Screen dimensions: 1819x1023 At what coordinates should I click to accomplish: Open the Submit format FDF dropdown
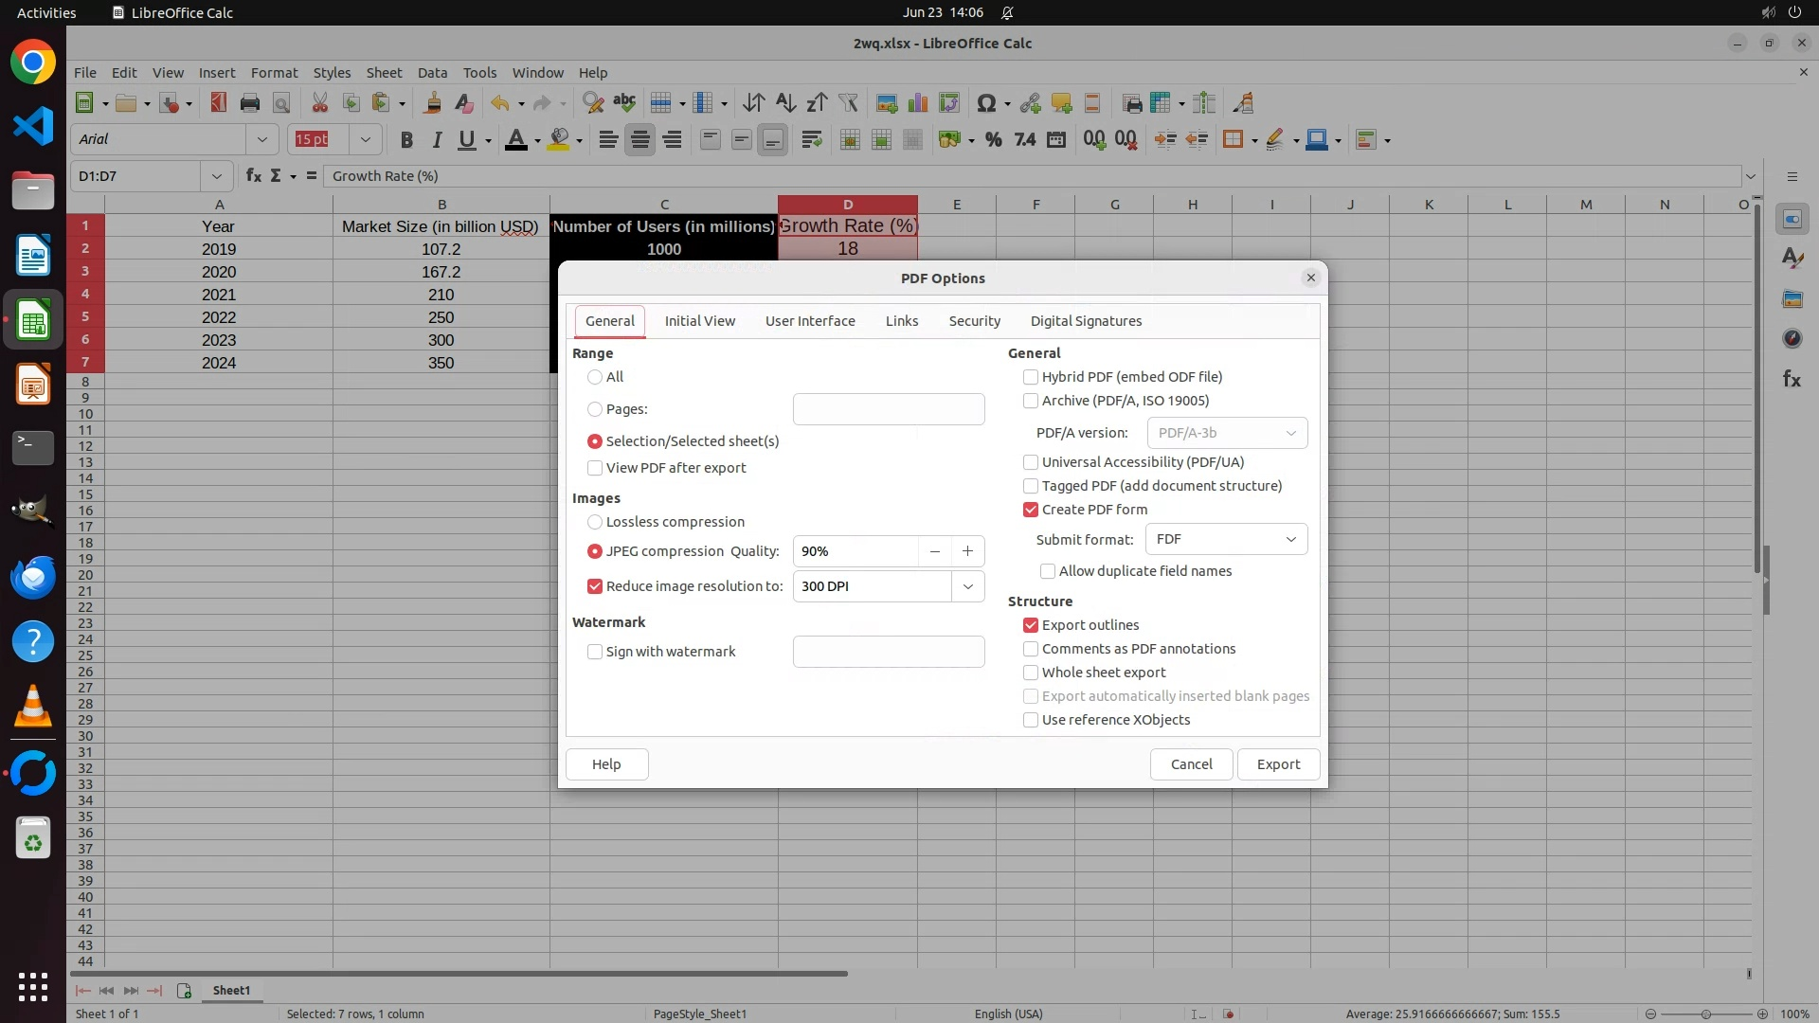click(x=1226, y=539)
